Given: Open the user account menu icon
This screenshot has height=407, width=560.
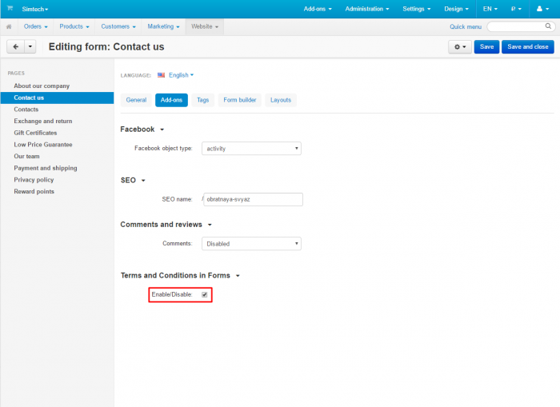Looking at the screenshot, I should point(542,9).
